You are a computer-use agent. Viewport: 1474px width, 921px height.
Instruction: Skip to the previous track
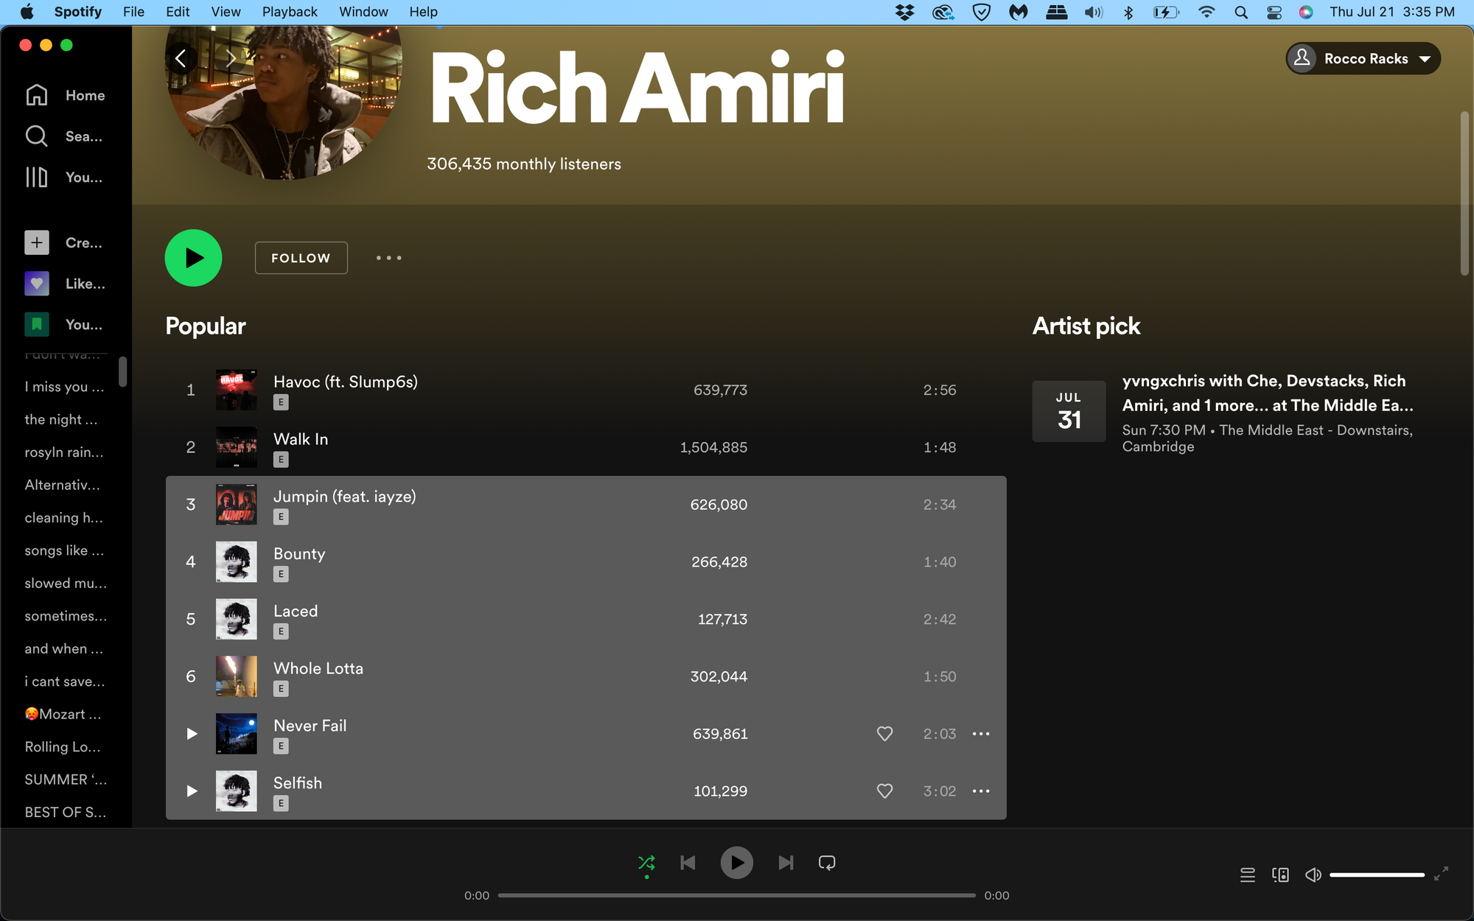(x=688, y=863)
